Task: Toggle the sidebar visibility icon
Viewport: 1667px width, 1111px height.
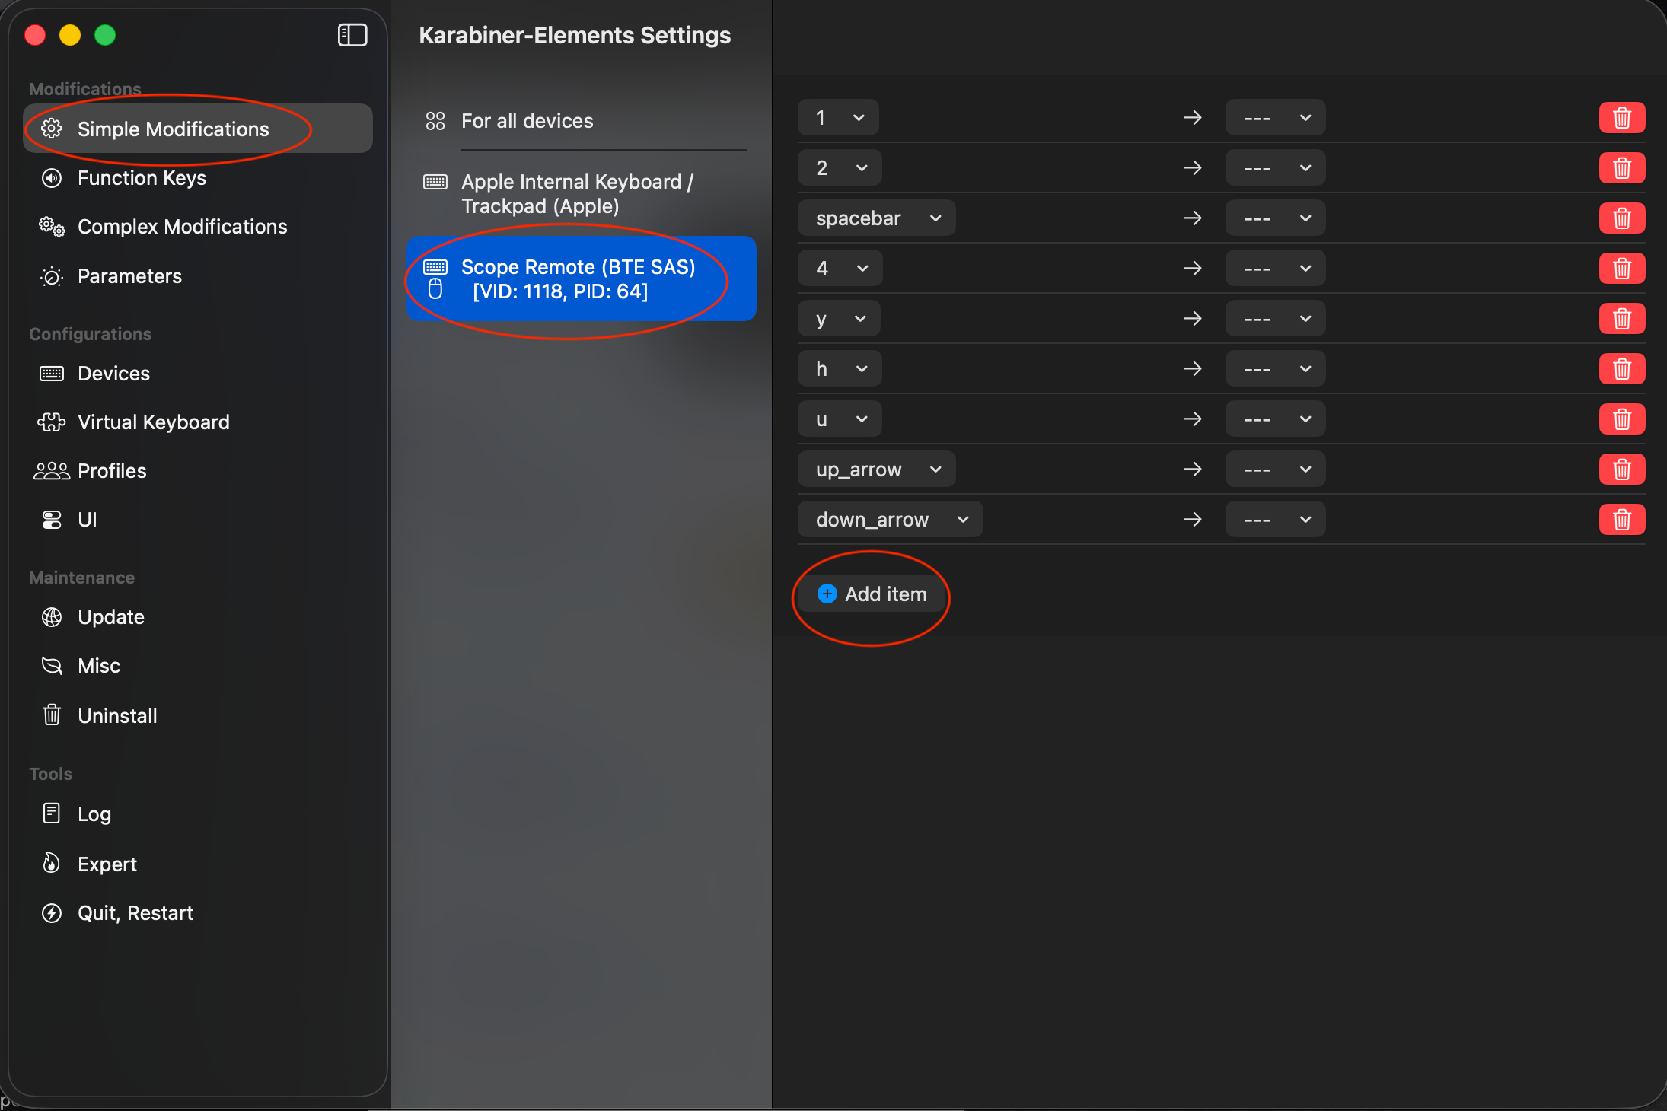Action: pyautogui.click(x=352, y=35)
